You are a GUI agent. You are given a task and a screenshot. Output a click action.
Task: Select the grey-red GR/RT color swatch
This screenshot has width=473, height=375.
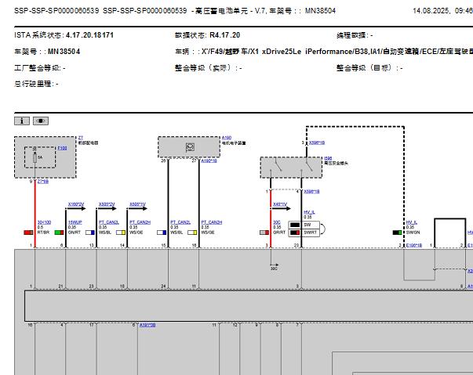(264, 233)
